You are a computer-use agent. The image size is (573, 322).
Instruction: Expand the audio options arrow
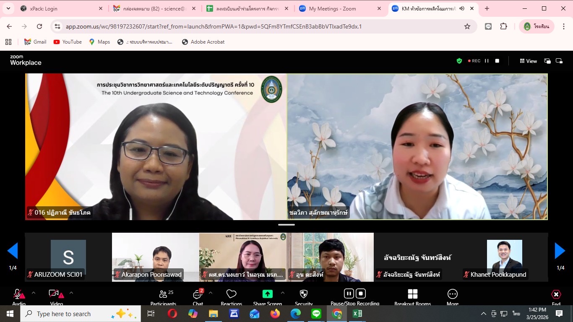34,293
